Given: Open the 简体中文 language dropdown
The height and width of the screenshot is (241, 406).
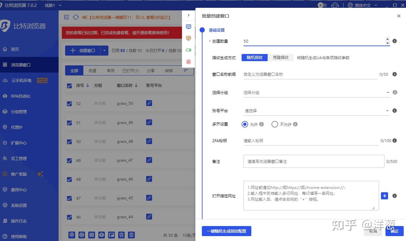Looking at the screenshot, I should (362, 5).
